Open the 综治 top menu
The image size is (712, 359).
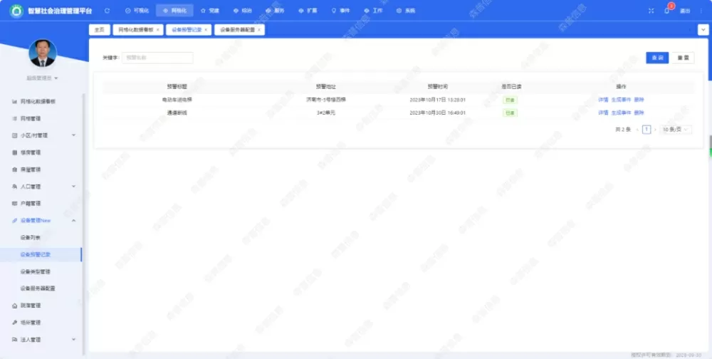[x=243, y=11]
